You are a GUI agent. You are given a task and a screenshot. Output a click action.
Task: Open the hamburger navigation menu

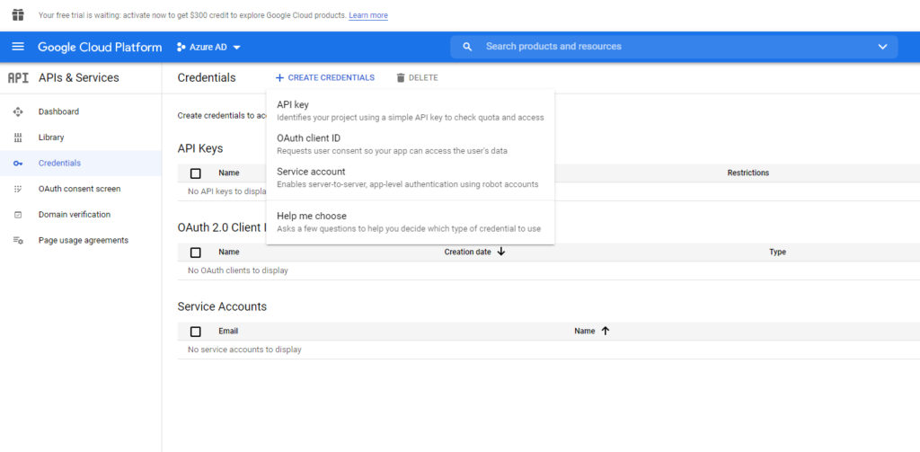(18, 47)
